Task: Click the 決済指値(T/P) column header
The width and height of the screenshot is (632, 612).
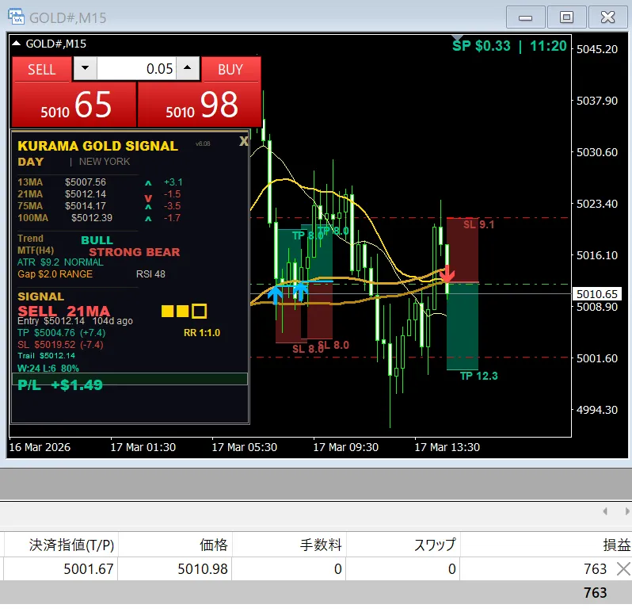Action: point(71,545)
